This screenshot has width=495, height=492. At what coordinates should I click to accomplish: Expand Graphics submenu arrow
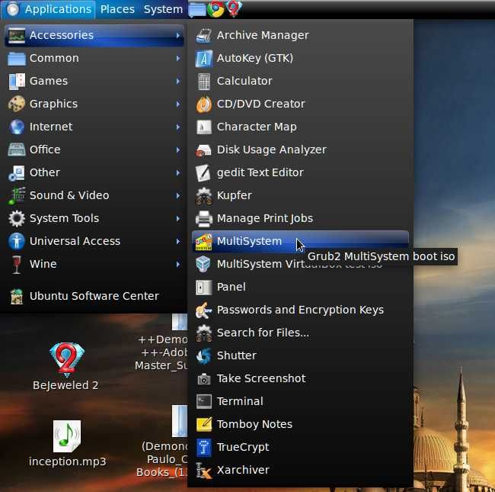pyautogui.click(x=178, y=104)
